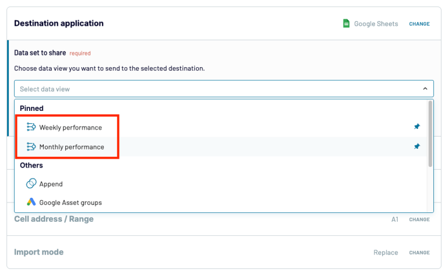Click CHANGE for Cell address / Range
The height and width of the screenshot is (276, 448).
click(419, 219)
